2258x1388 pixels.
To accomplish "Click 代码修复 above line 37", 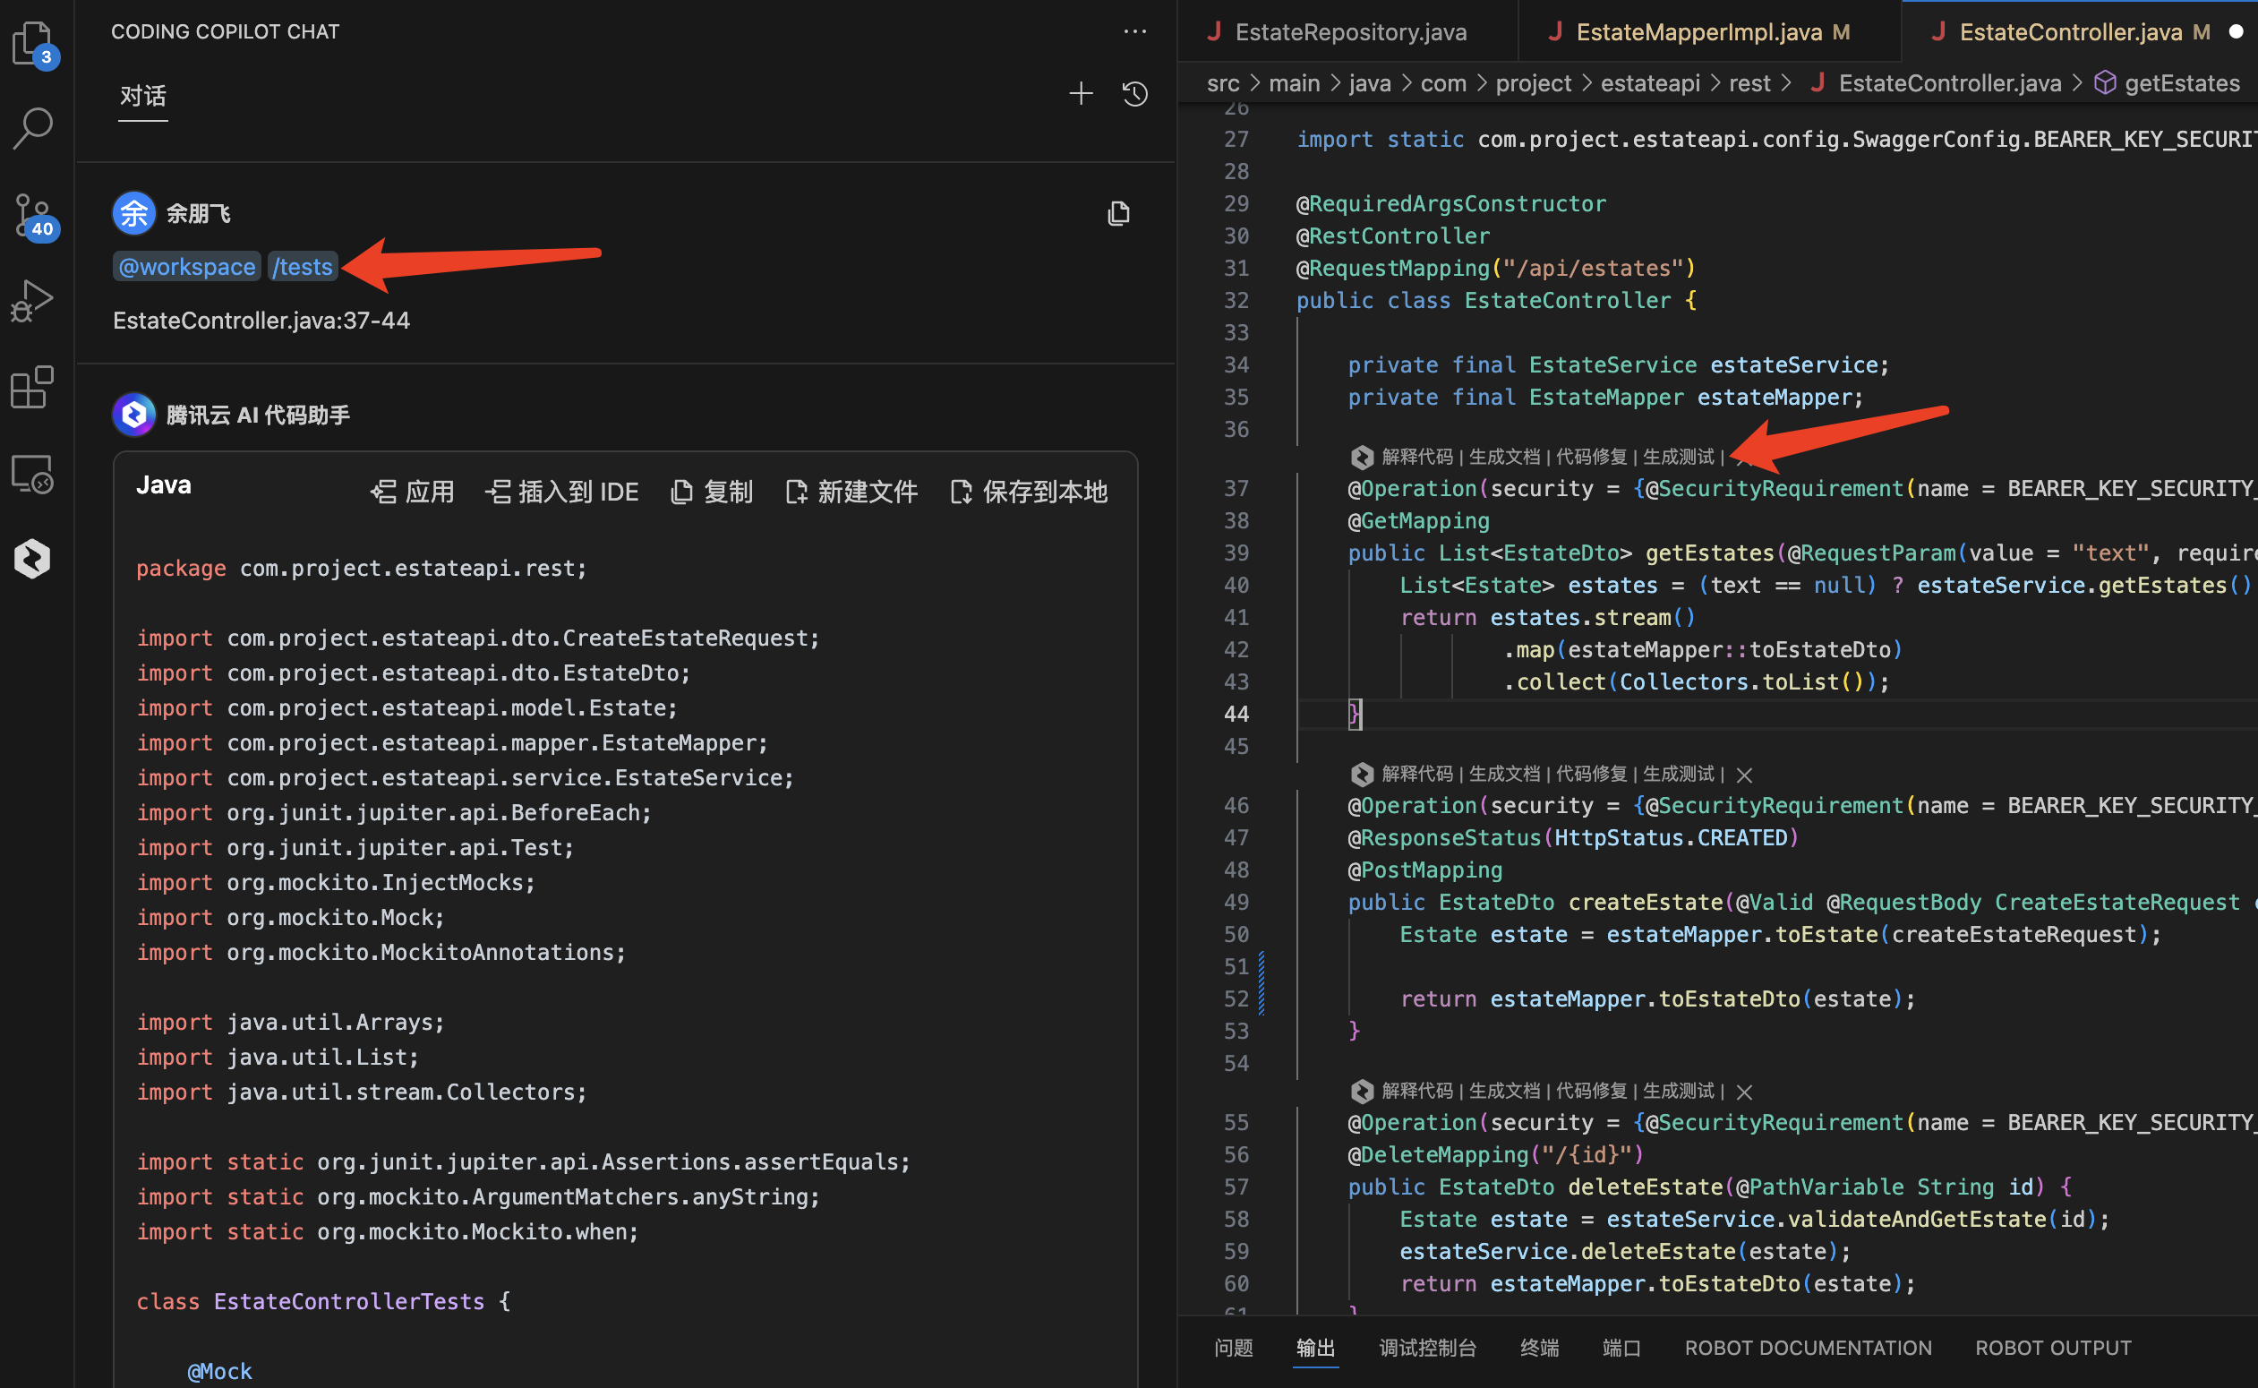I will tap(1591, 456).
